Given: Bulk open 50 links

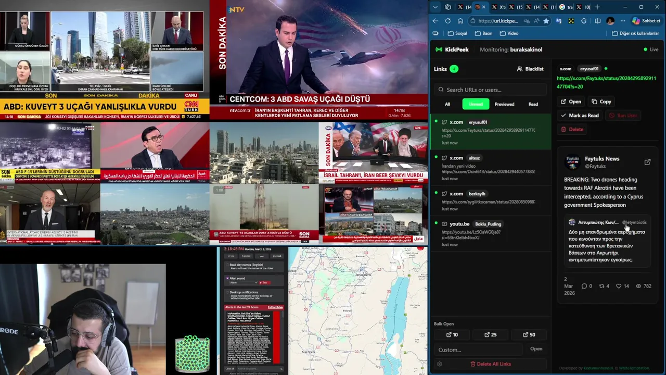Looking at the screenshot, I should click(528, 334).
